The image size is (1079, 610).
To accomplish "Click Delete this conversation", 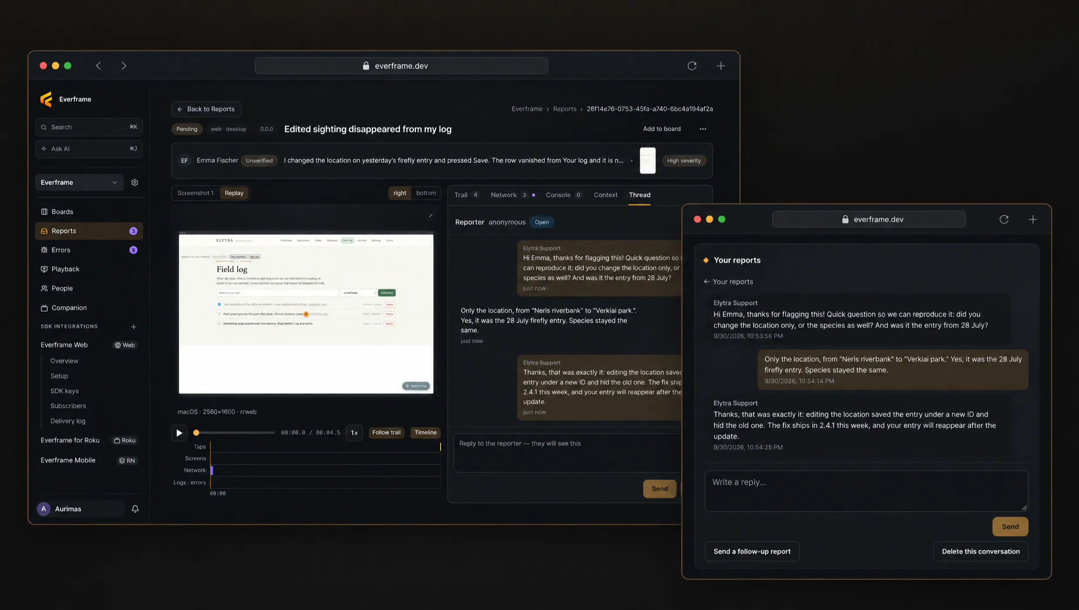I will click(x=981, y=552).
